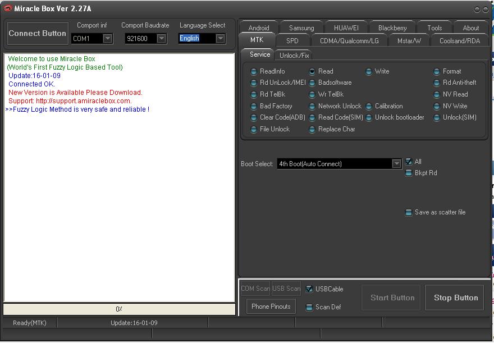
Task: Open the Language Select dropdown arrow
Action: coord(221,38)
